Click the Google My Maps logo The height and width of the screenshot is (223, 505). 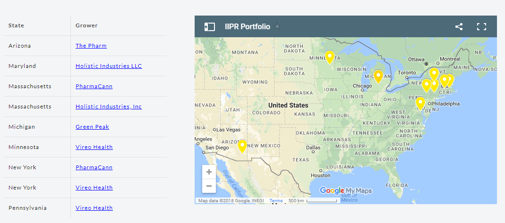pyautogui.click(x=346, y=190)
